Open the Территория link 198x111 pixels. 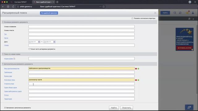(x=8, y=99)
